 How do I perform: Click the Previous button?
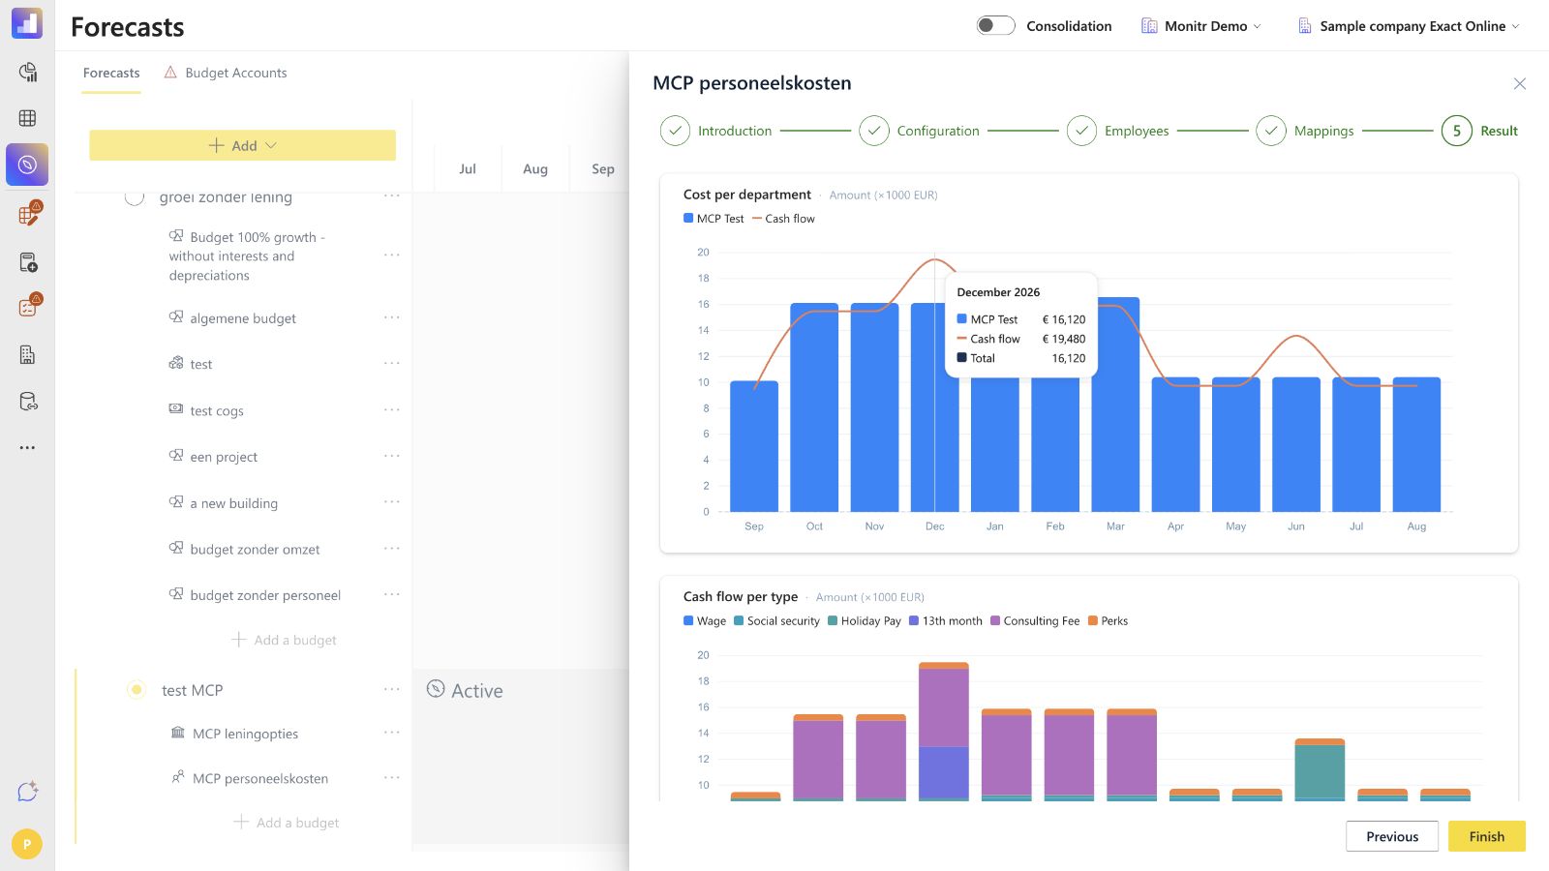point(1392,836)
